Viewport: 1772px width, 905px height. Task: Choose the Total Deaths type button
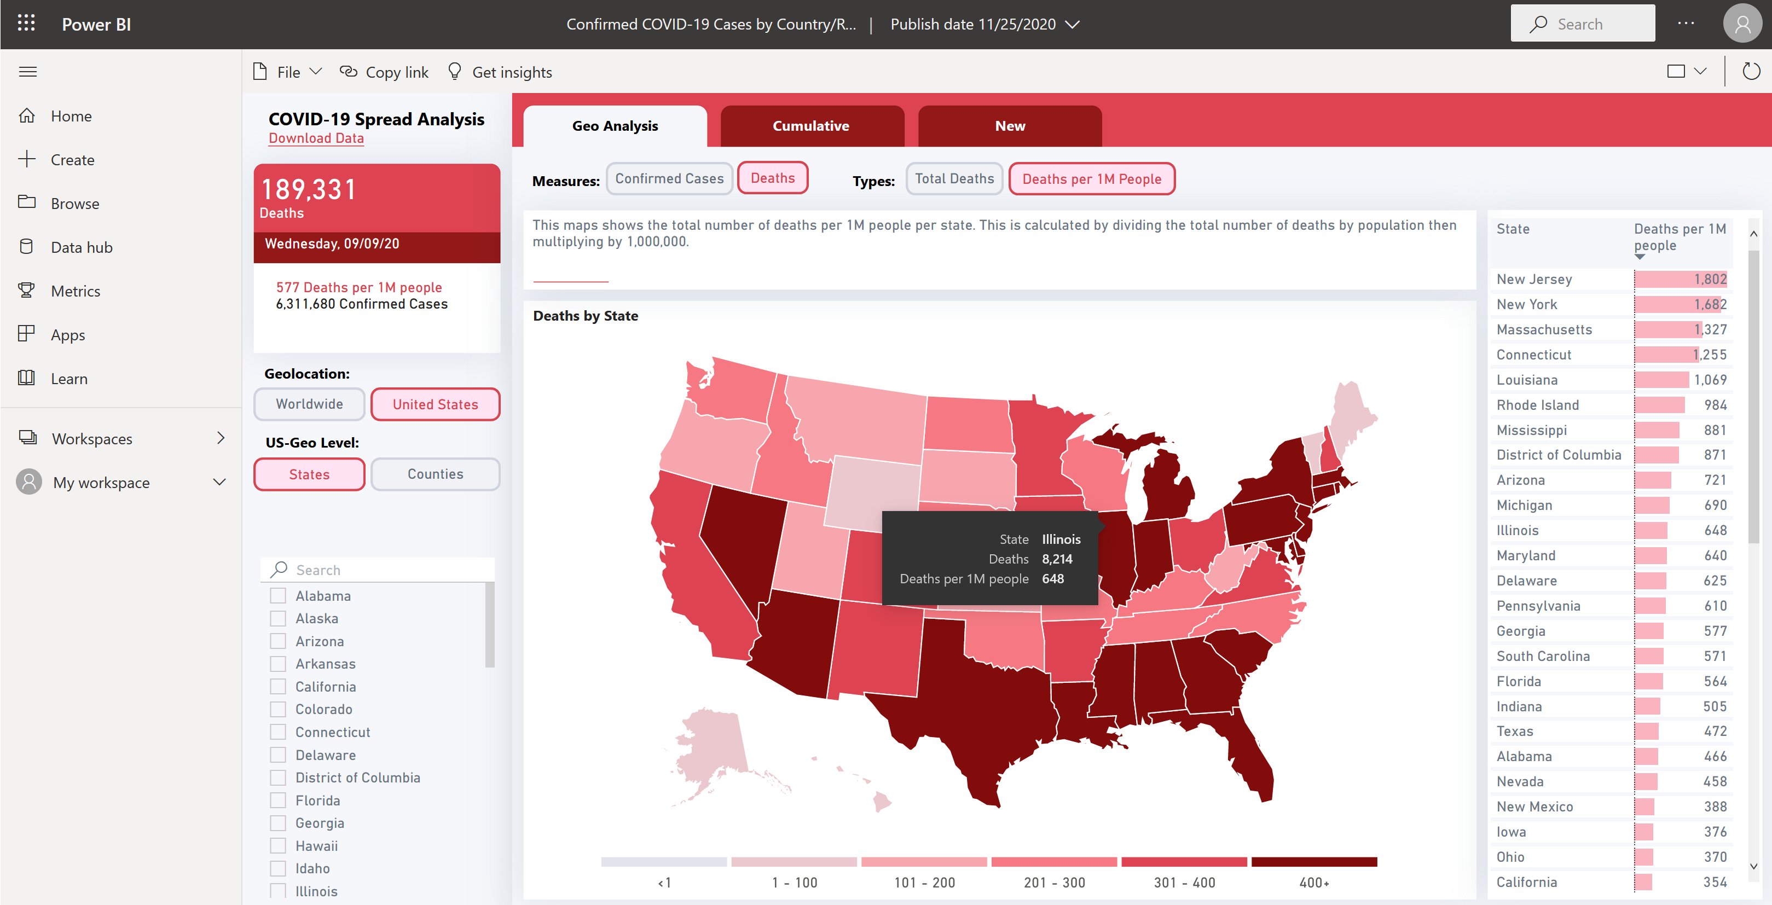coord(954,179)
